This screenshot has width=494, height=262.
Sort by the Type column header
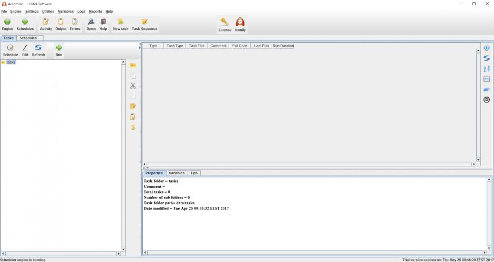pos(153,46)
